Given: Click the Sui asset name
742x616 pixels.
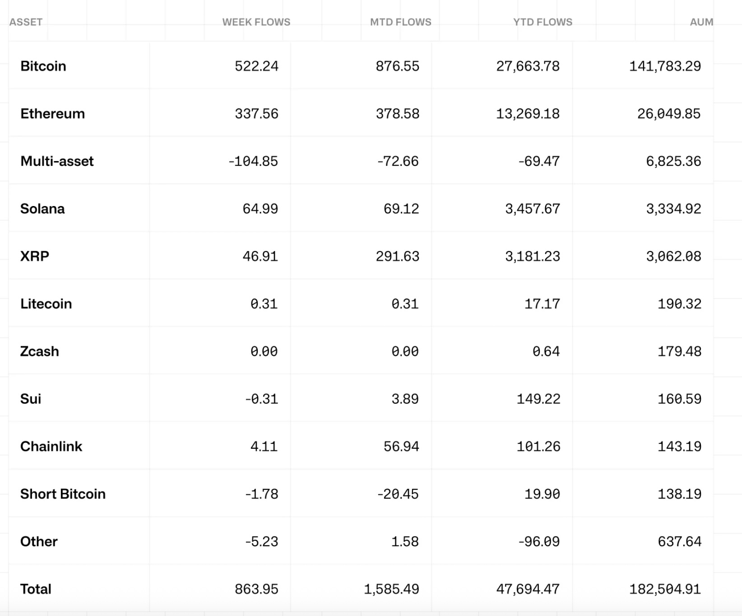Looking at the screenshot, I should 31,399.
